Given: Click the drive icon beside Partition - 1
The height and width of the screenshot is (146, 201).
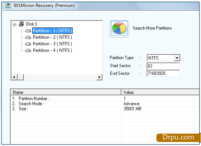Looking at the screenshot, I should [x=28, y=31].
